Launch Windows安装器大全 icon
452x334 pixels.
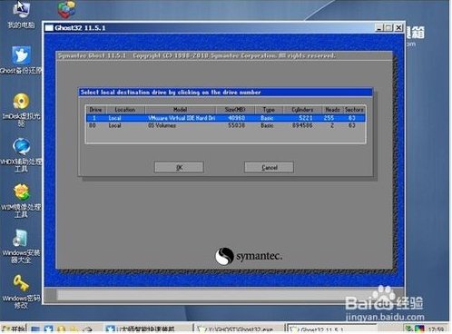[x=21, y=246]
